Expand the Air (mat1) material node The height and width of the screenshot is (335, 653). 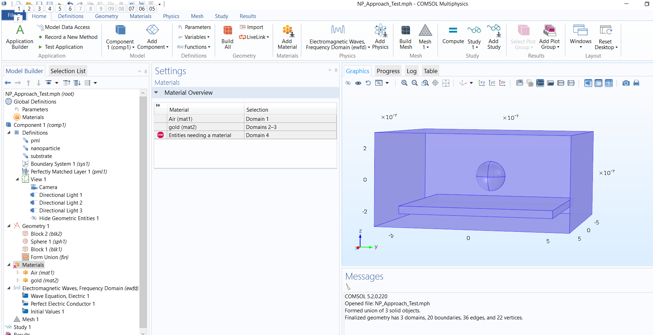click(x=18, y=273)
